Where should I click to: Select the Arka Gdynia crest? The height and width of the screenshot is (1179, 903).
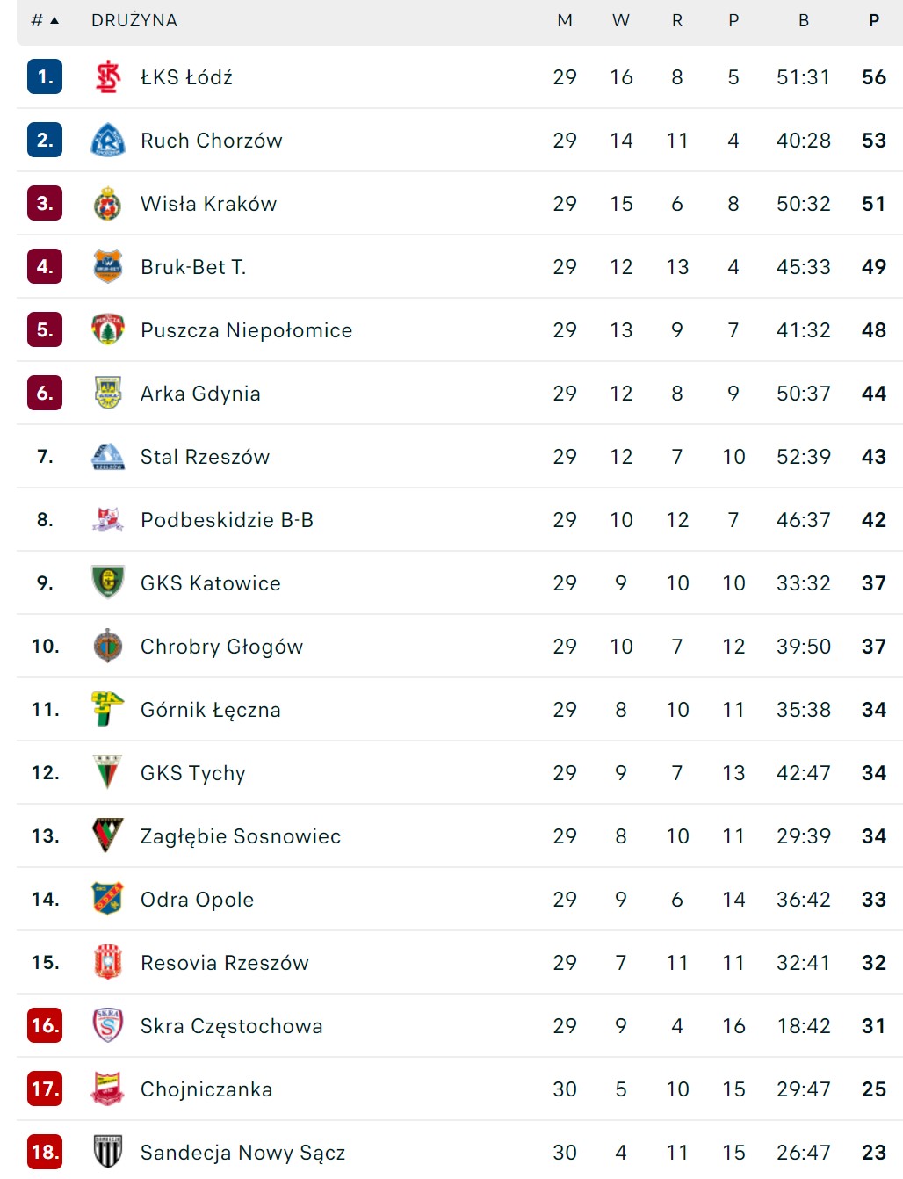tap(108, 394)
